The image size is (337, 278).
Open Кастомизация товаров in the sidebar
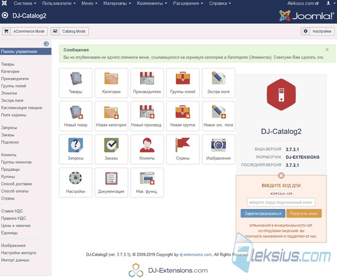22,108
